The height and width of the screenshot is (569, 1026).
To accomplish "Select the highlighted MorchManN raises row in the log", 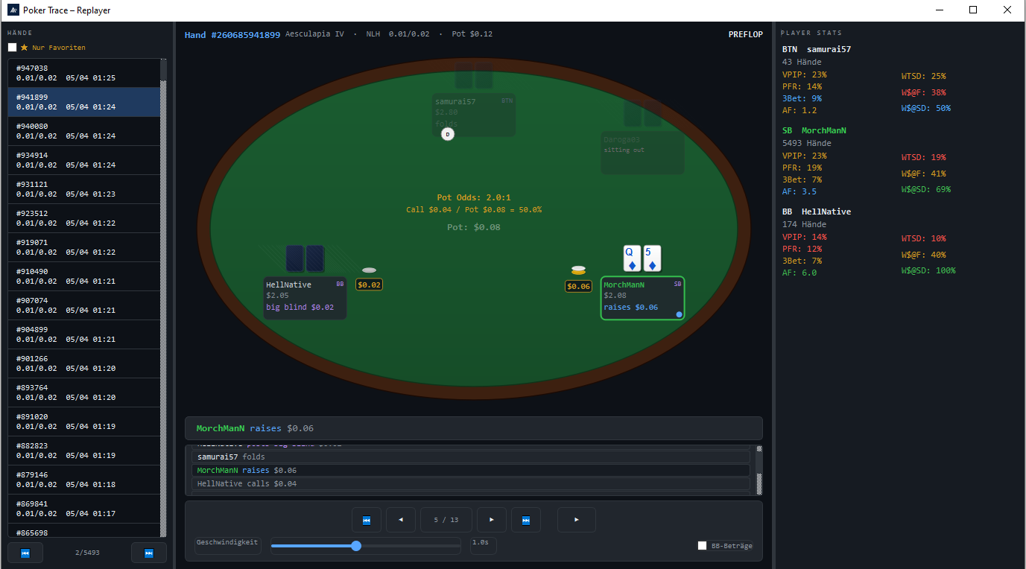I will [x=470, y=471].
